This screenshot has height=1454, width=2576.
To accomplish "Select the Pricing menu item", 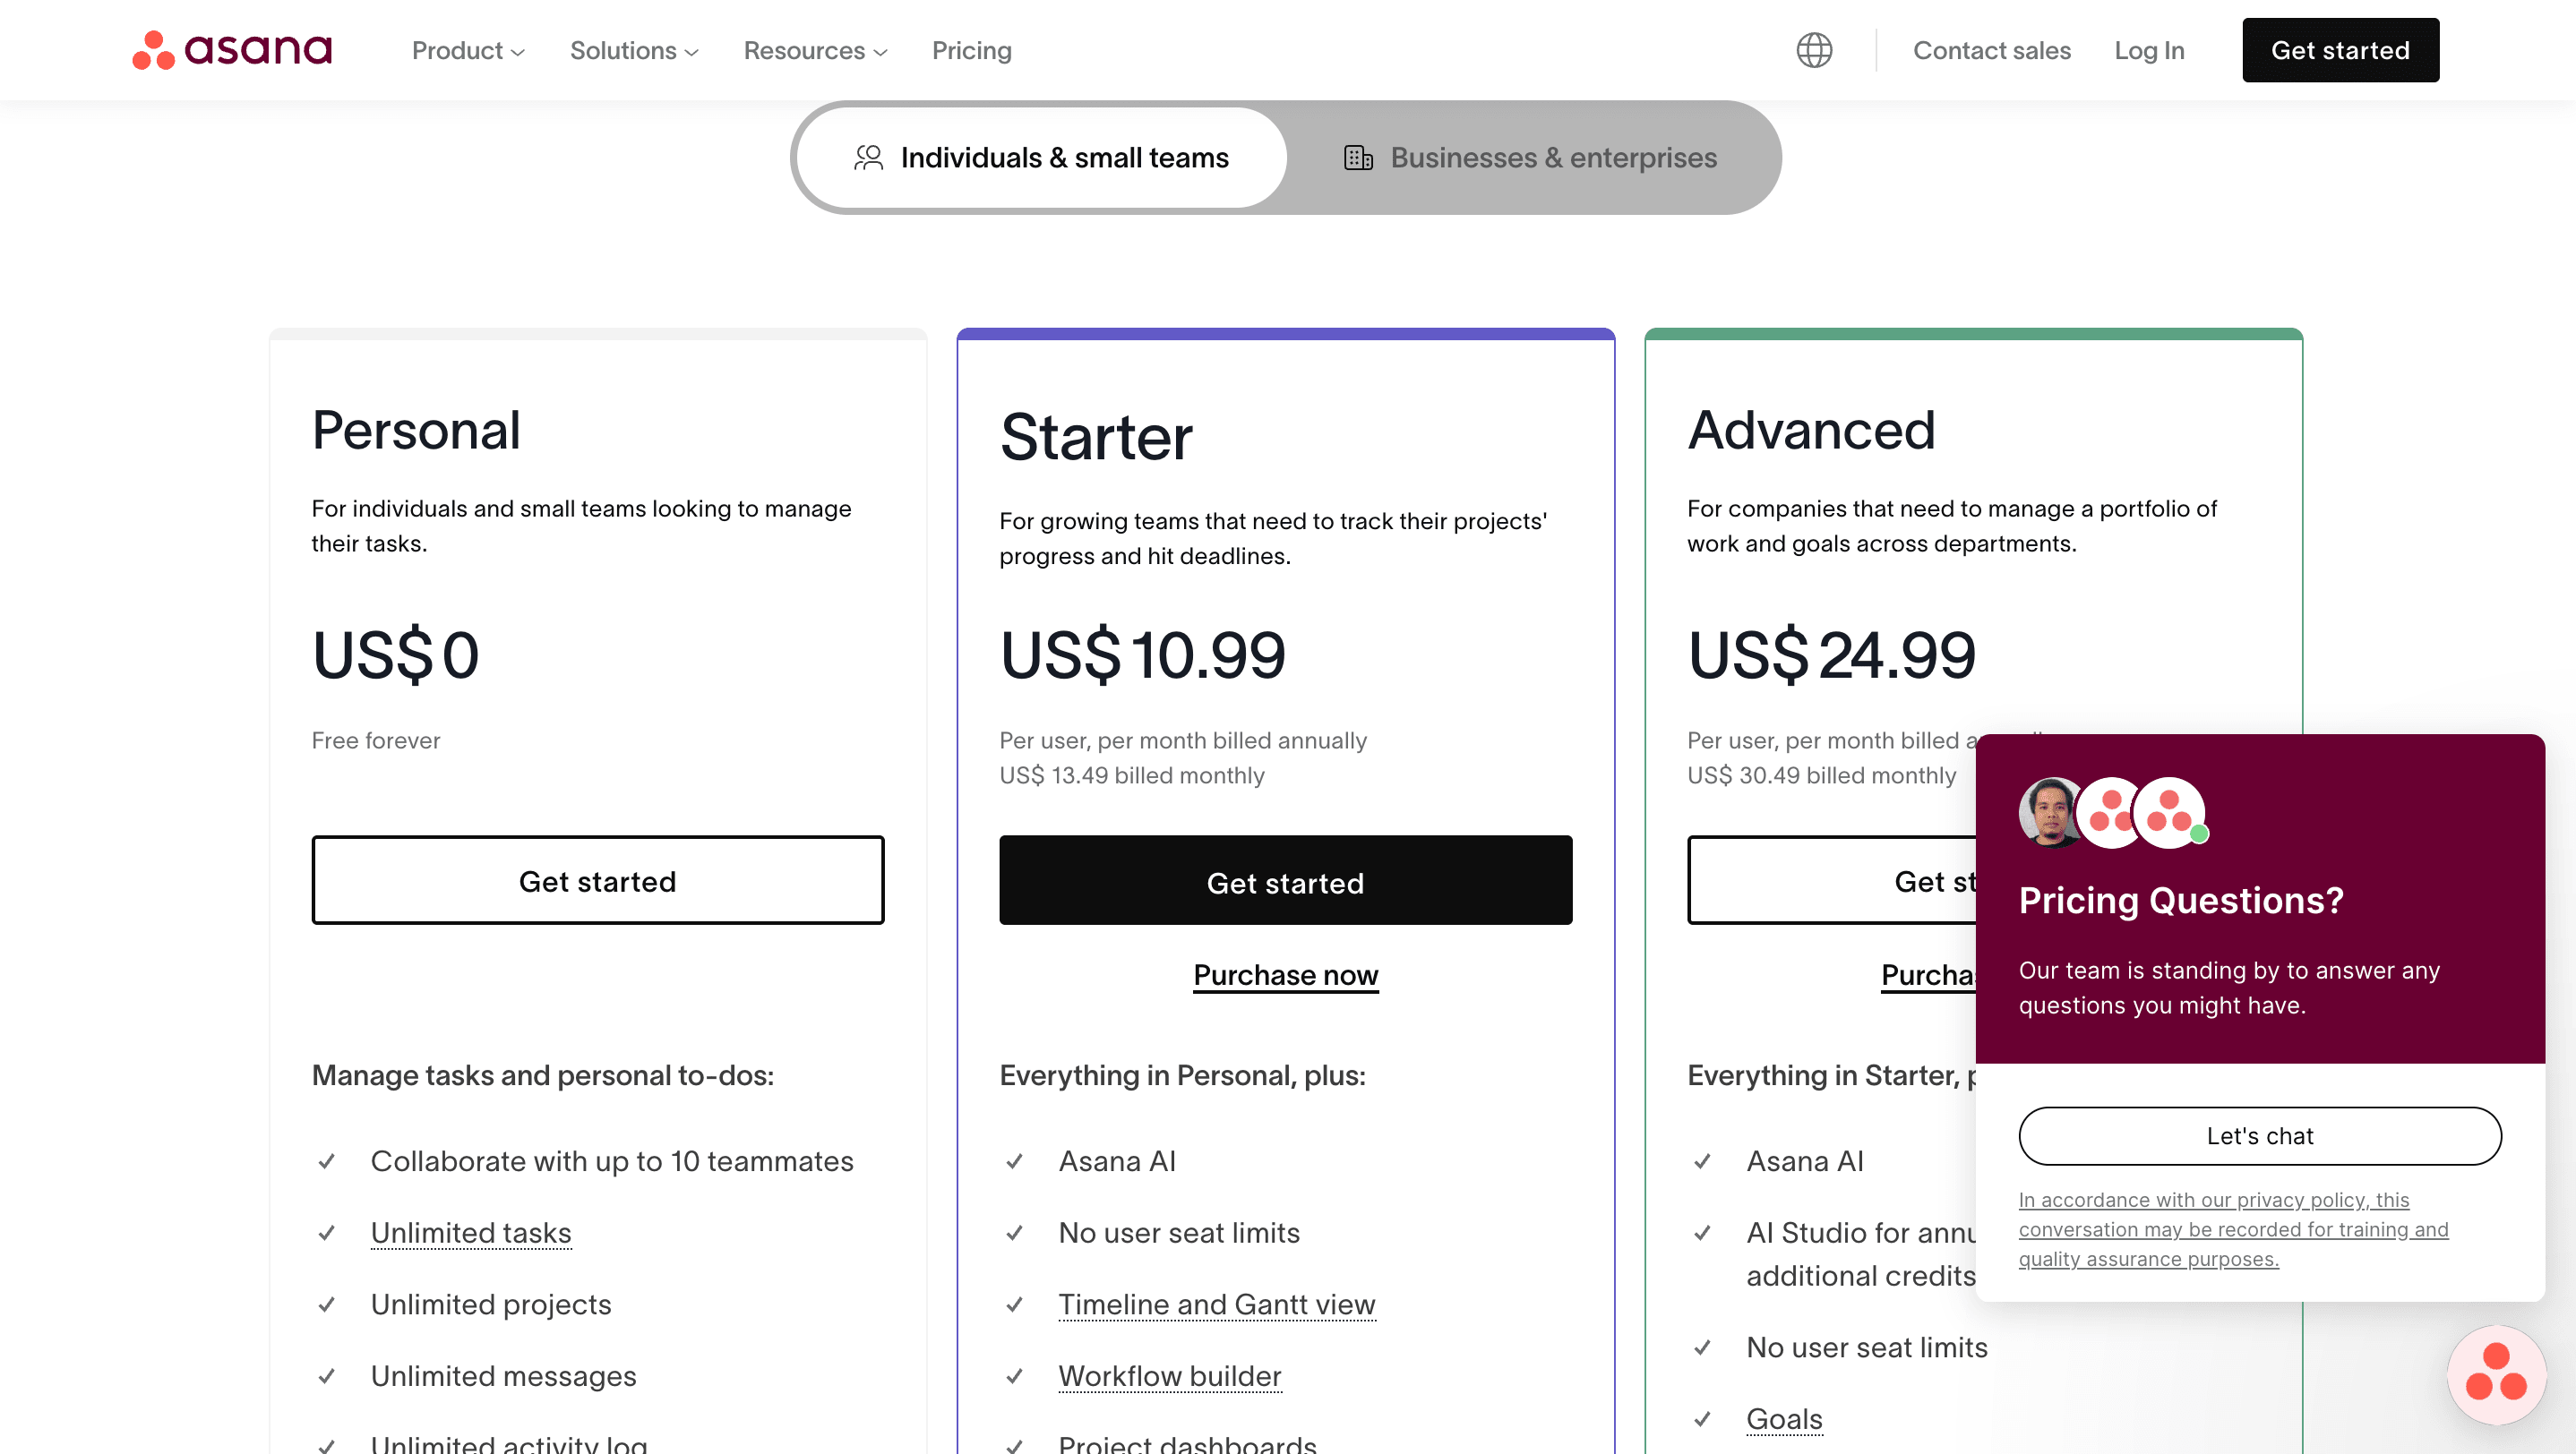I will click(971, 50).
